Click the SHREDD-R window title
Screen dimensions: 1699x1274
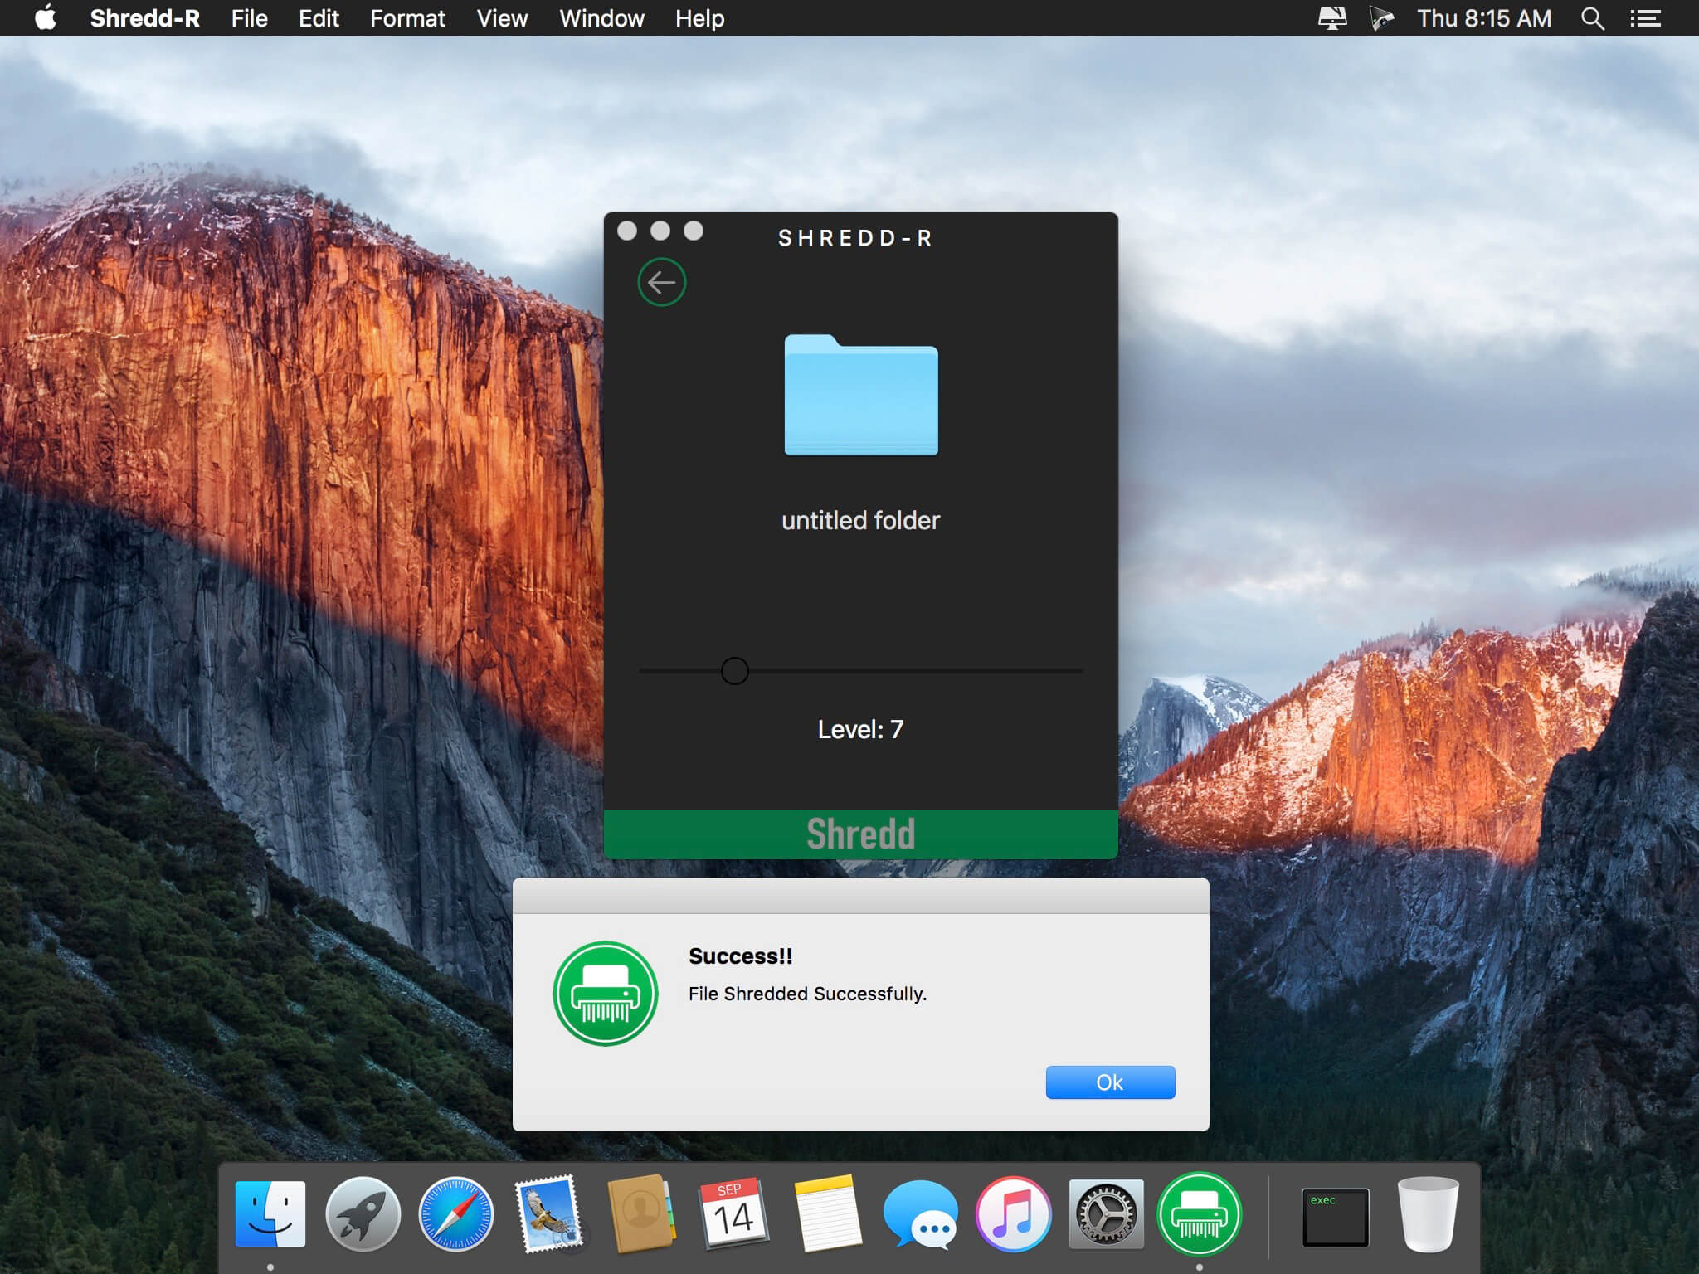(x=855, y=238)
